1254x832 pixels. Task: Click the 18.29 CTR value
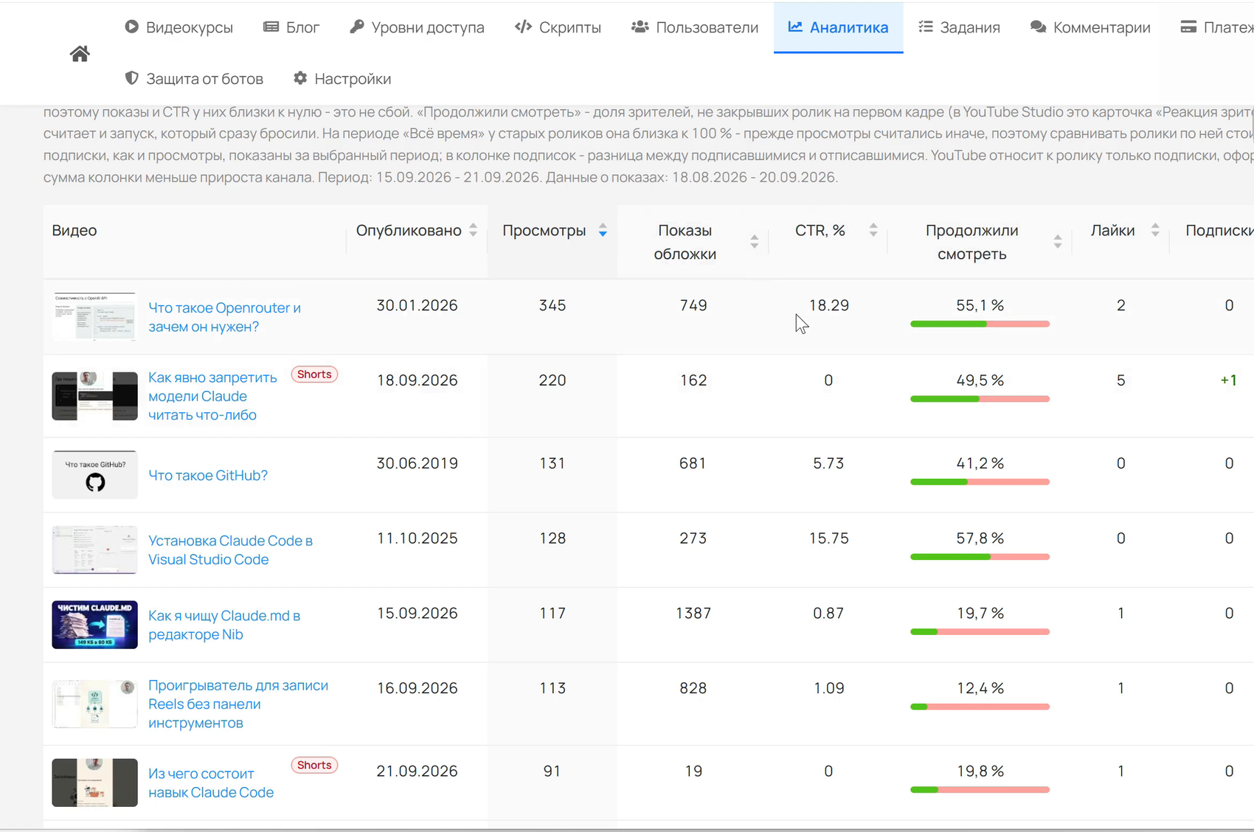pos(828,305)
